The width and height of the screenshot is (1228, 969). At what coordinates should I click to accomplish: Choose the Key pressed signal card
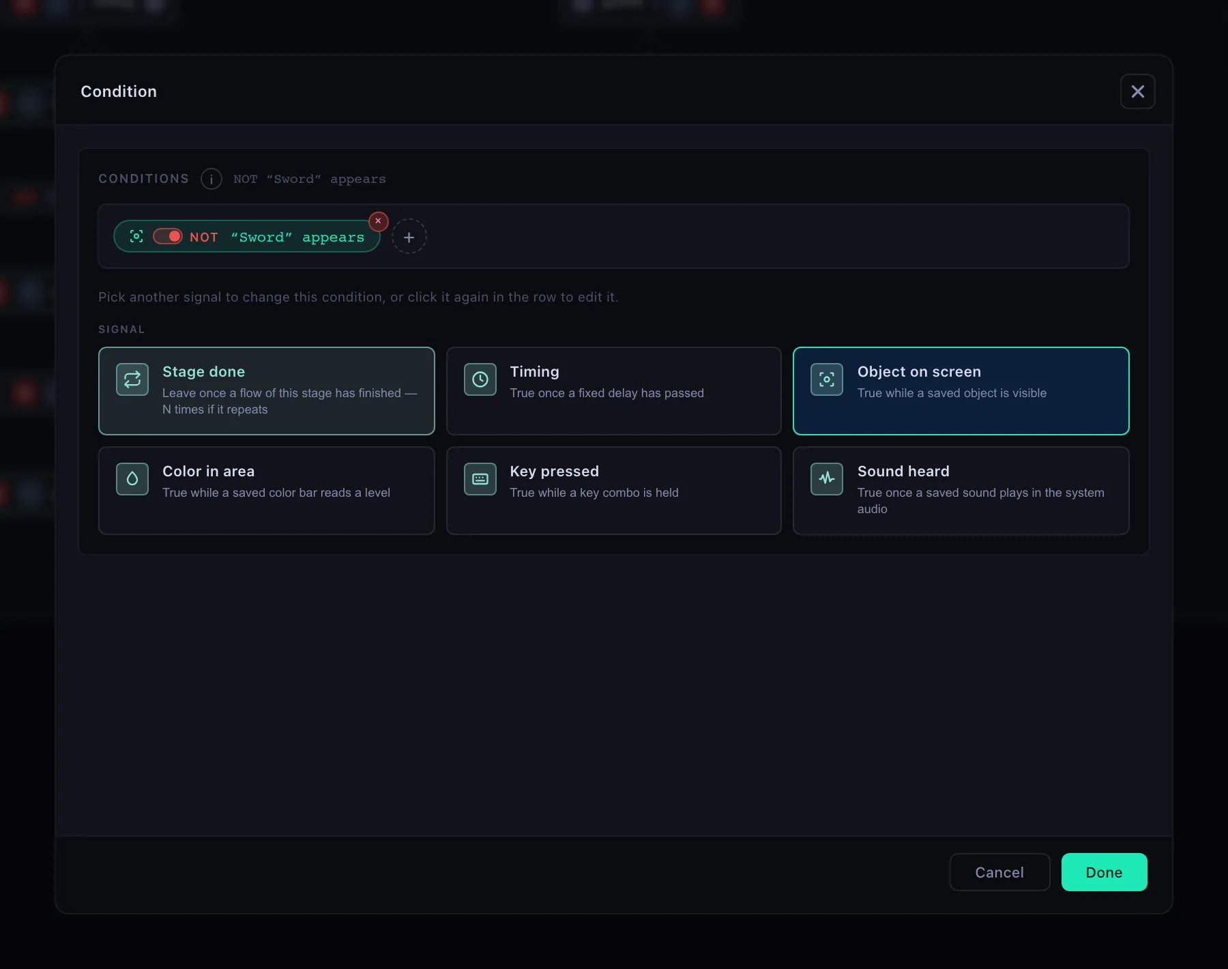pos(613,491)
